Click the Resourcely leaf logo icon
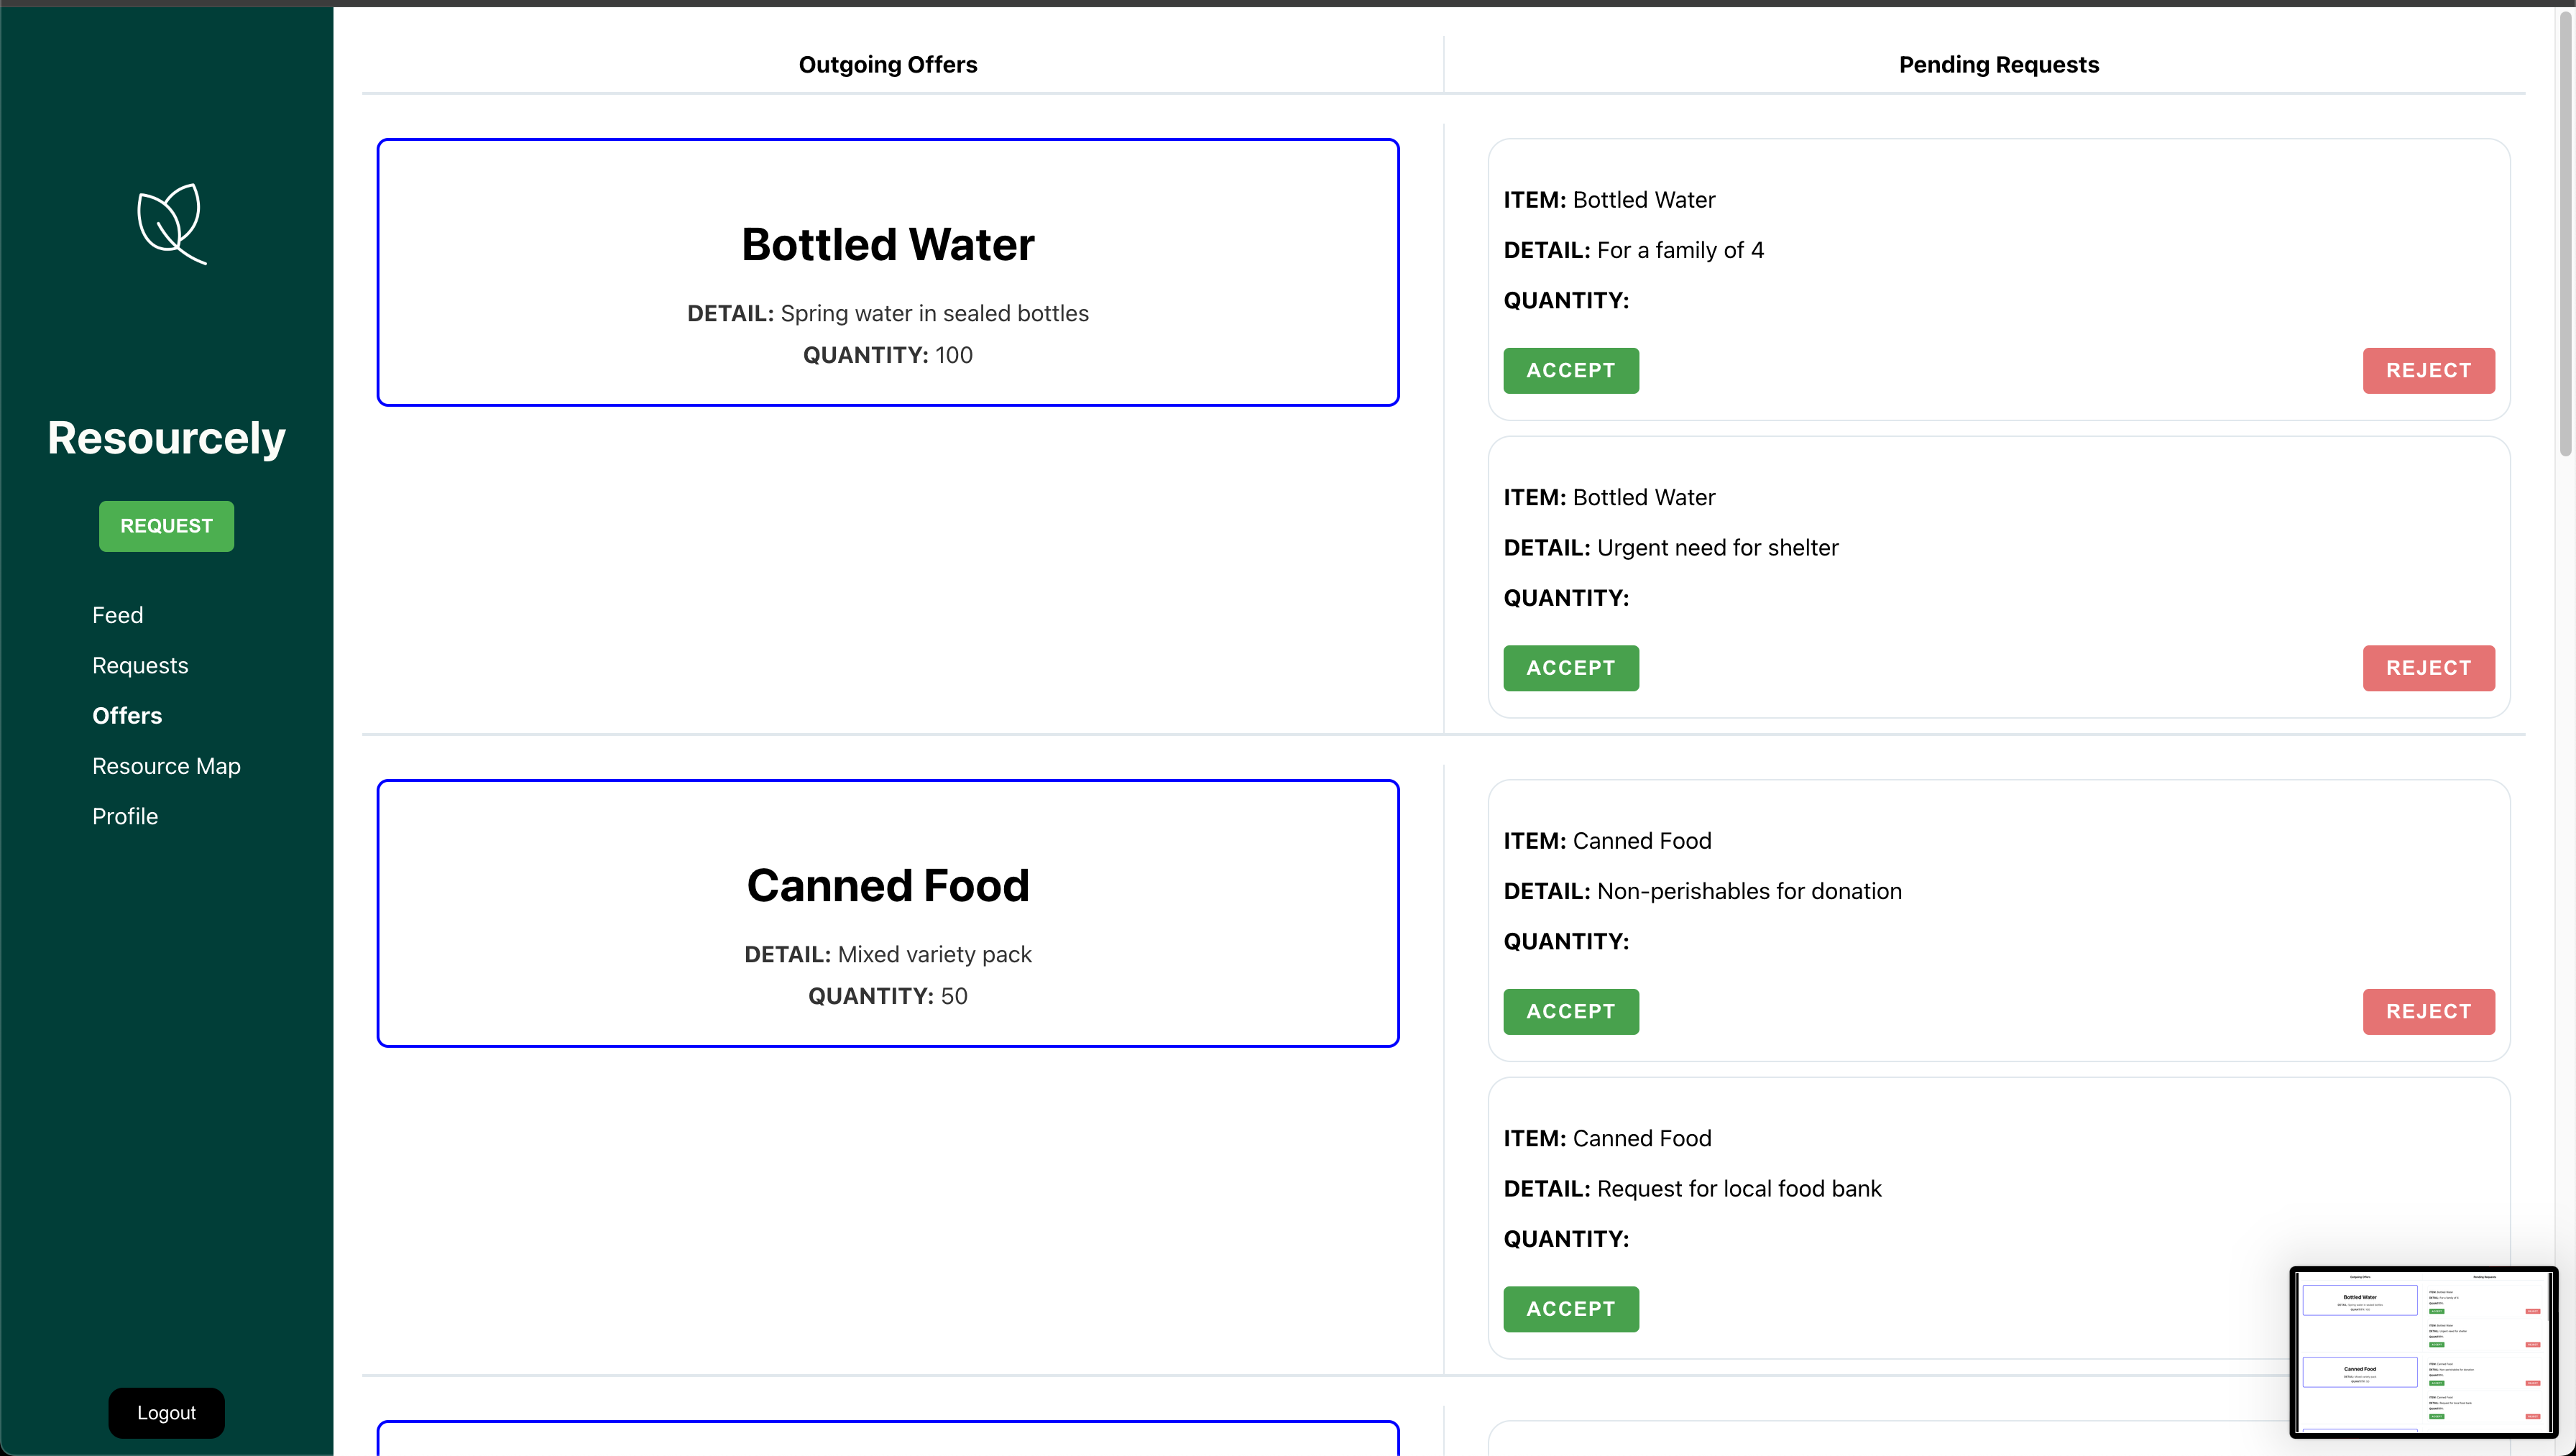 tap(172, 223)
